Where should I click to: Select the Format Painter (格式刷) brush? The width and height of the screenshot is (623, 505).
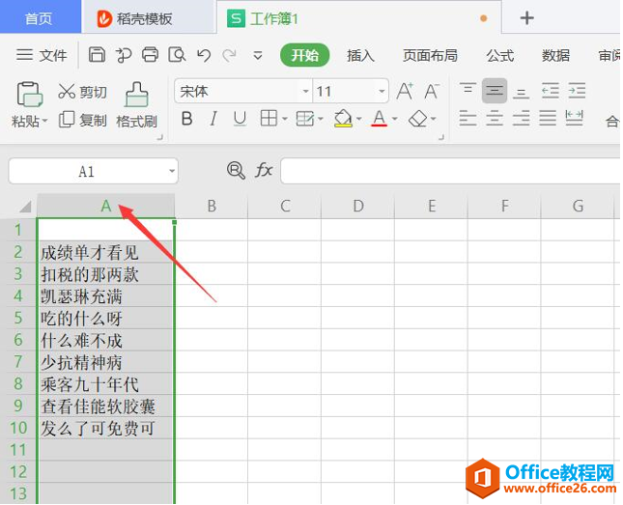pos(137,105)
